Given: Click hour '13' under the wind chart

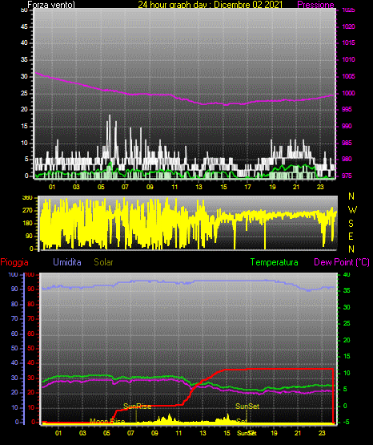Looking at the screenshot, I should [199, 187].
